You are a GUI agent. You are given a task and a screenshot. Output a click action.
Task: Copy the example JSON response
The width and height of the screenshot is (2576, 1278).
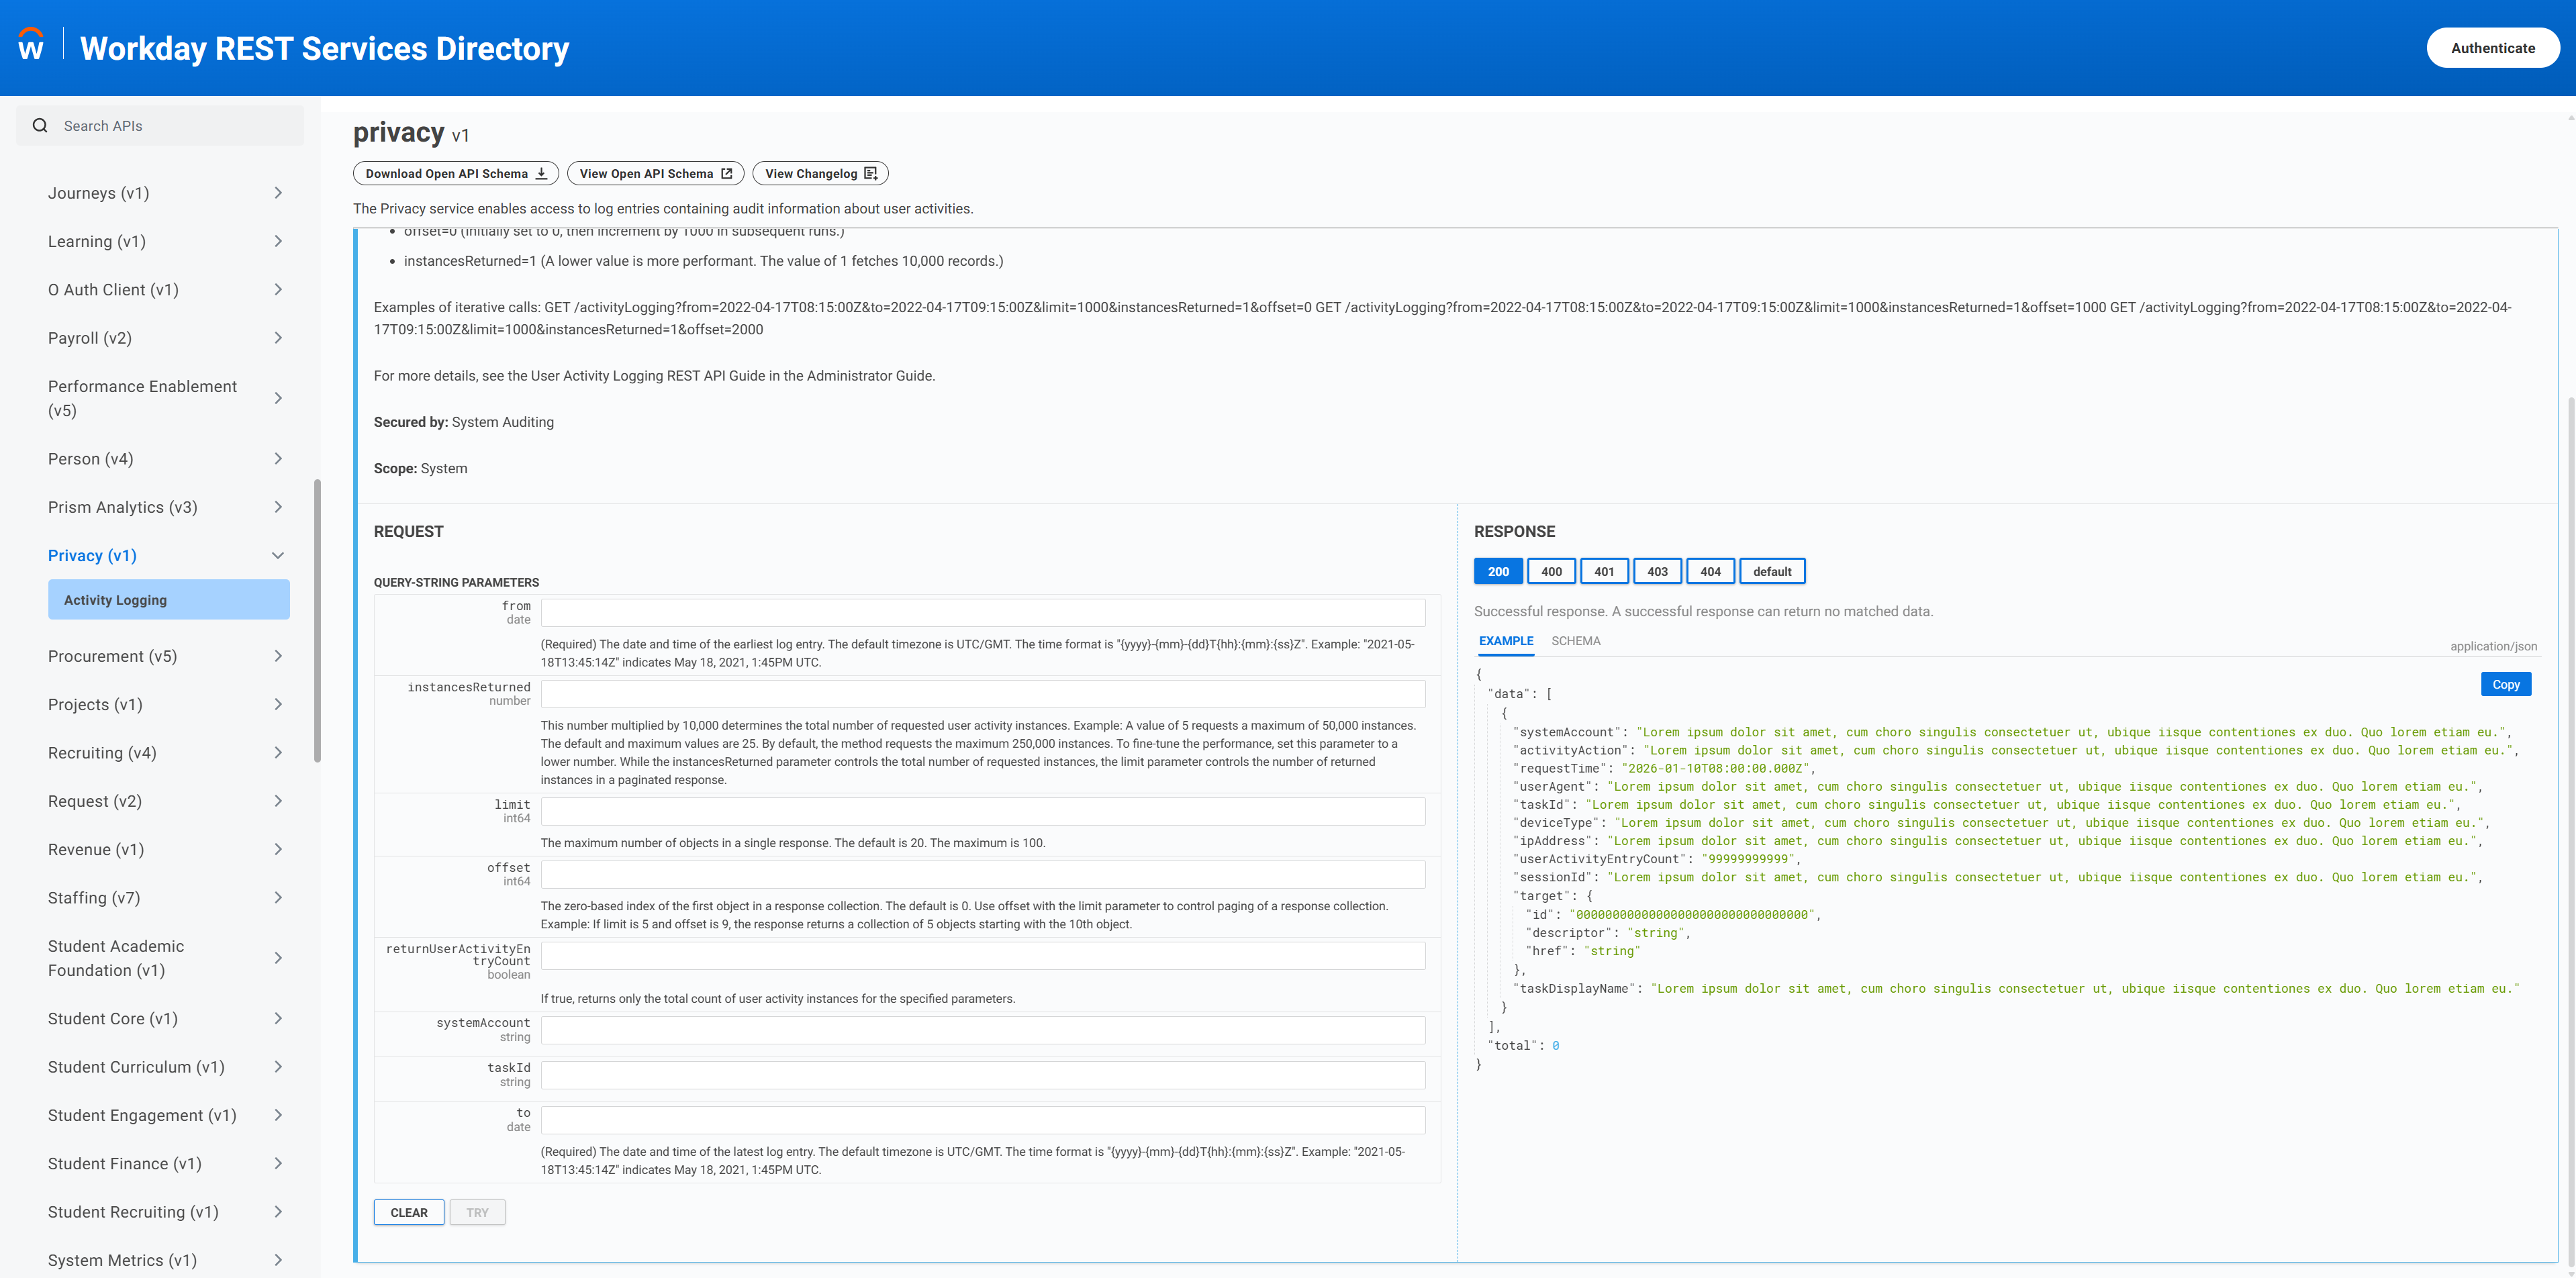2505,685
